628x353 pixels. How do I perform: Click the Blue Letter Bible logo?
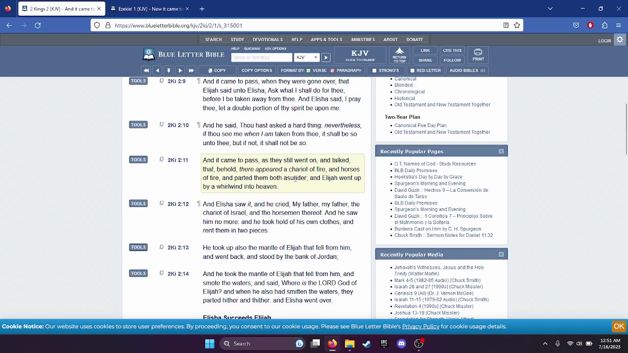tap(183, 54)
